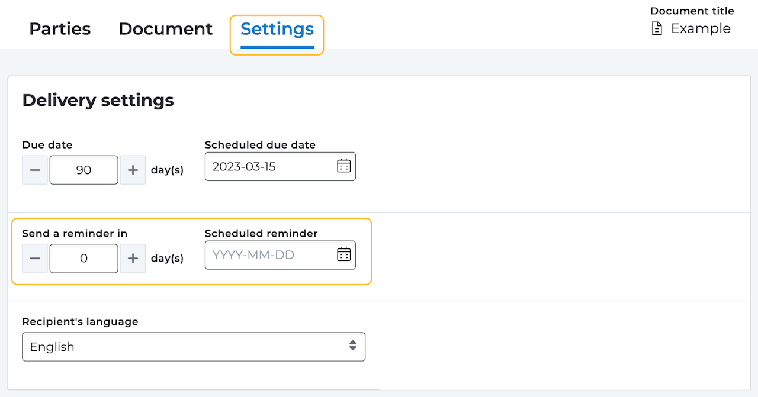758x397 pixels.
Task: Focus the due date field showing 90
Action: coord(83,170)
